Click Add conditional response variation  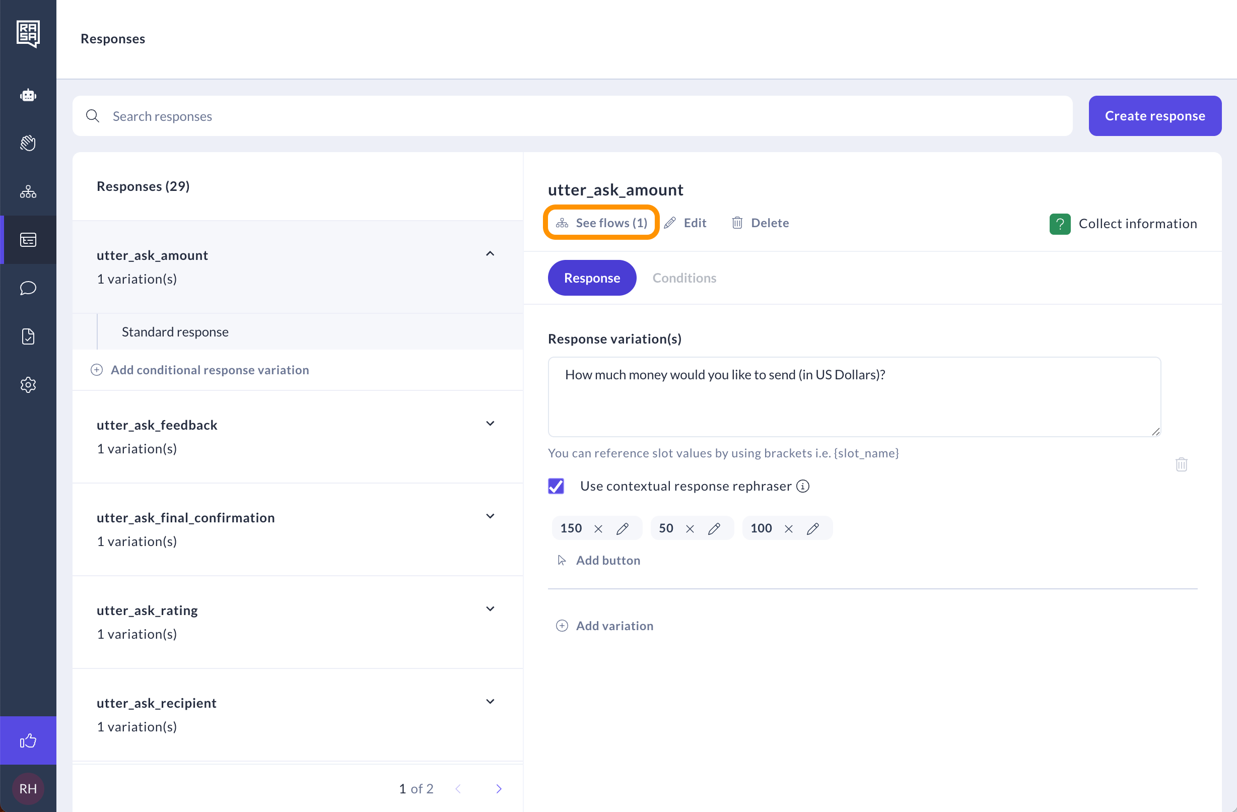[x=199, y=370]
